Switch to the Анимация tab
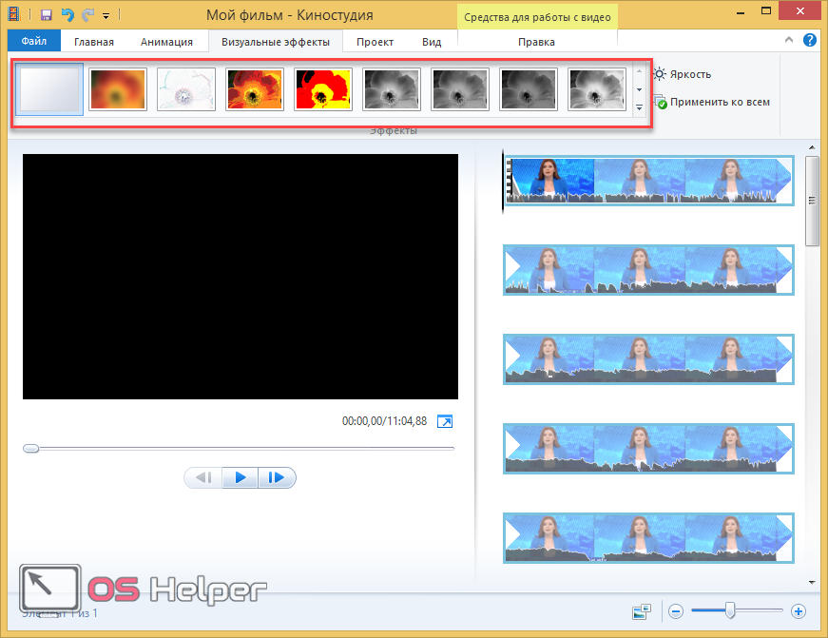 (x=166, y=42)
